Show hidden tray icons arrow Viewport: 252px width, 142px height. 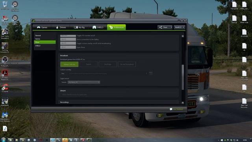[x=219, y=140]
